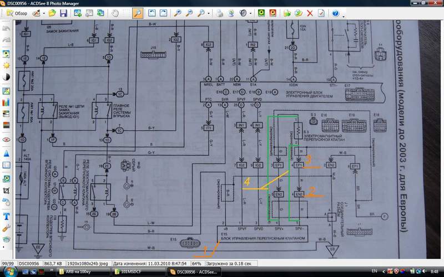Image resolution: width=444 pixels, height=277 pixels.
Task: Zoom out with minus magnifier
Action: (x=189, y=13)
